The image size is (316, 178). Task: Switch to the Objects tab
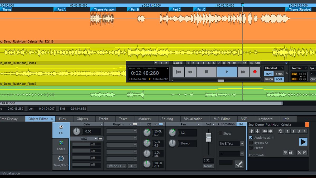tap(82, 119)
